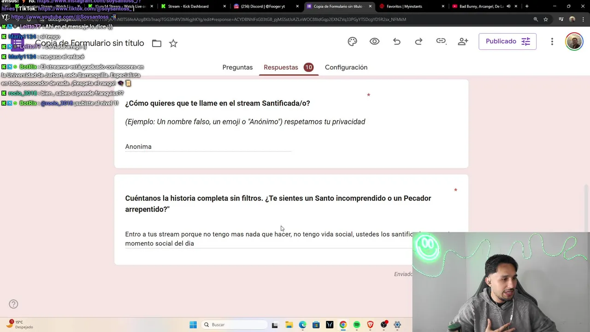Click the Publicado button

507,41
